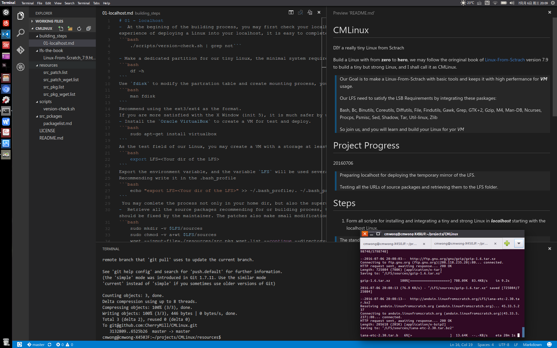Create a new folder in the CMLINUX project
Screen dimensions: 557x348
[x=70, y=29]
